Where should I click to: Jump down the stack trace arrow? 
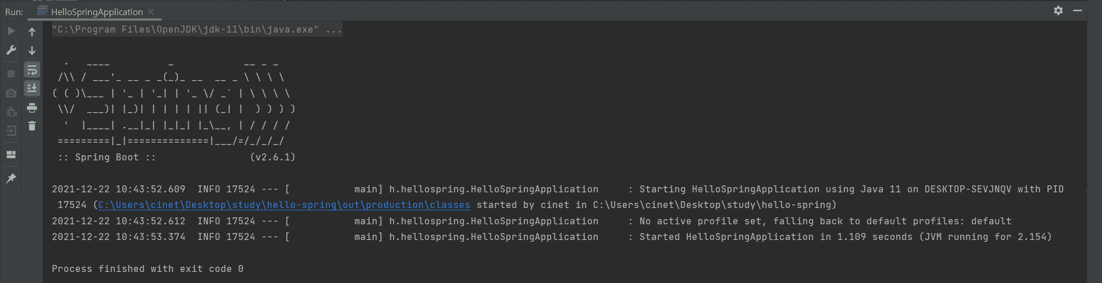[32, 51]
